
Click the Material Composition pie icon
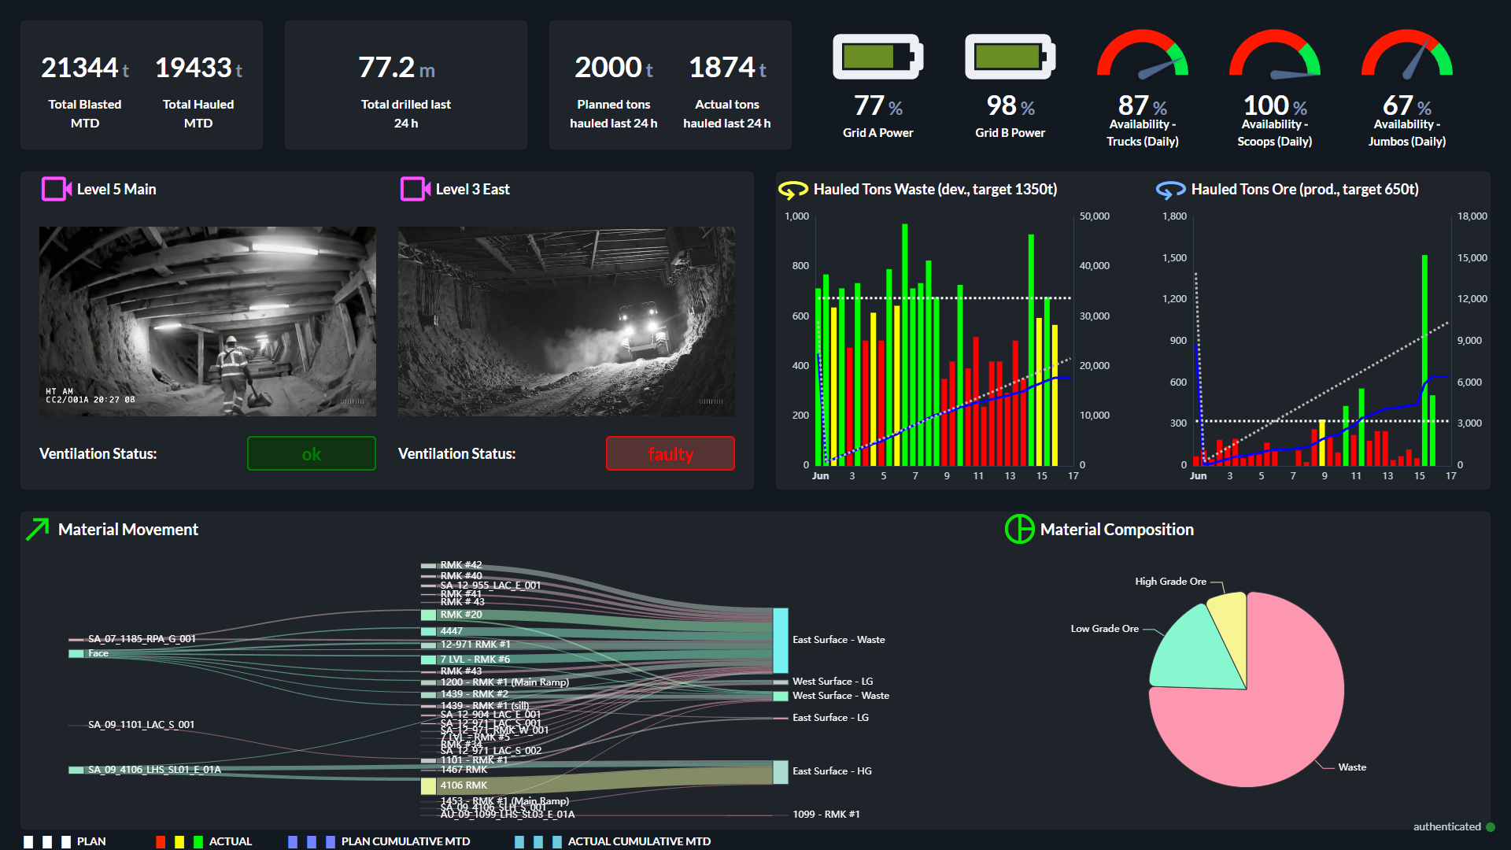pos(1019,529)
